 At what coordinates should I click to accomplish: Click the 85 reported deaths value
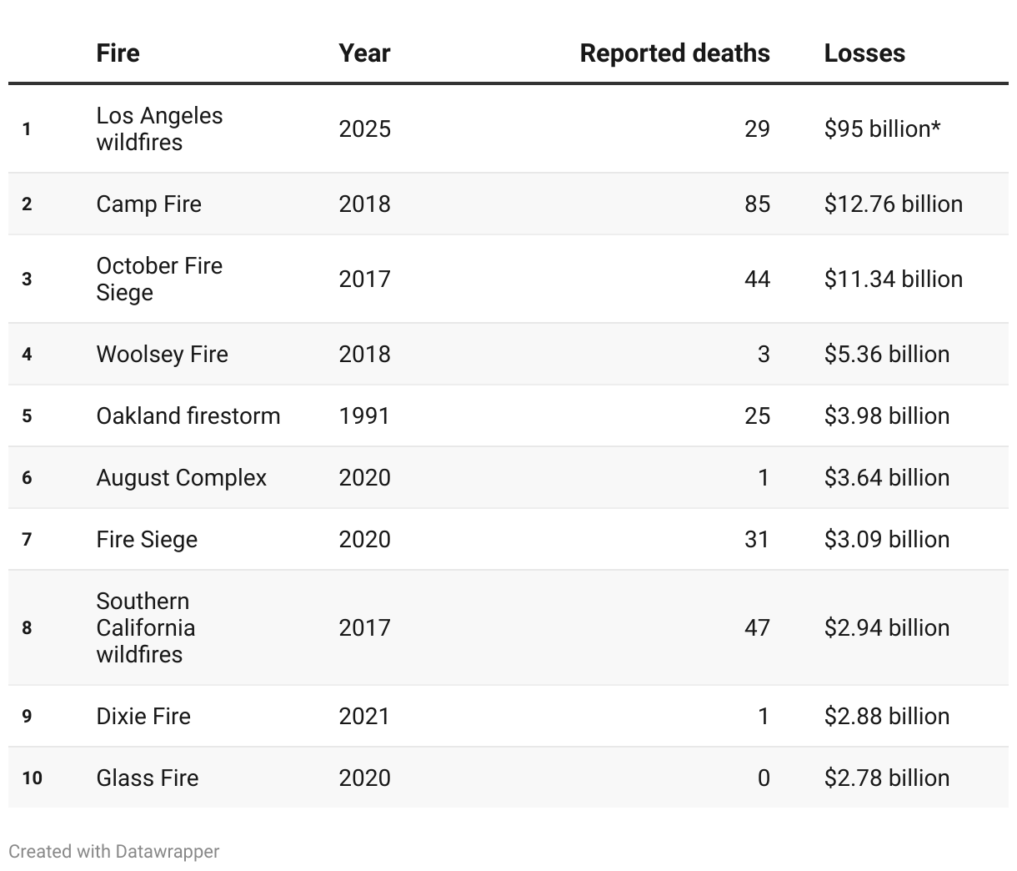click(757, 204)
